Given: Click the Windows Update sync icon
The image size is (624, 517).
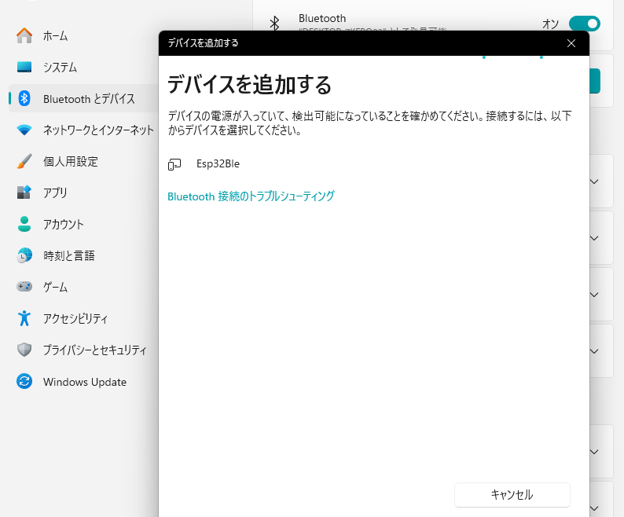Looking at the screenshot, I should [x=24, y=382].
